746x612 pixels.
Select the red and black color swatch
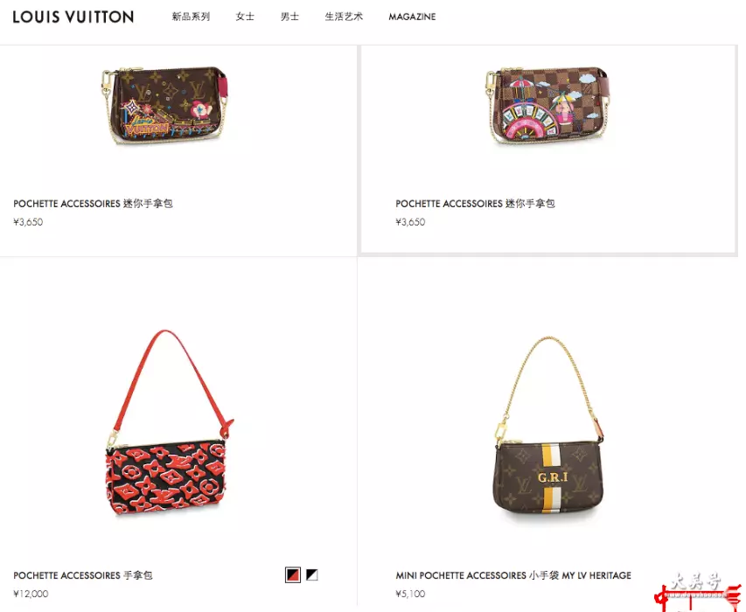293,575
